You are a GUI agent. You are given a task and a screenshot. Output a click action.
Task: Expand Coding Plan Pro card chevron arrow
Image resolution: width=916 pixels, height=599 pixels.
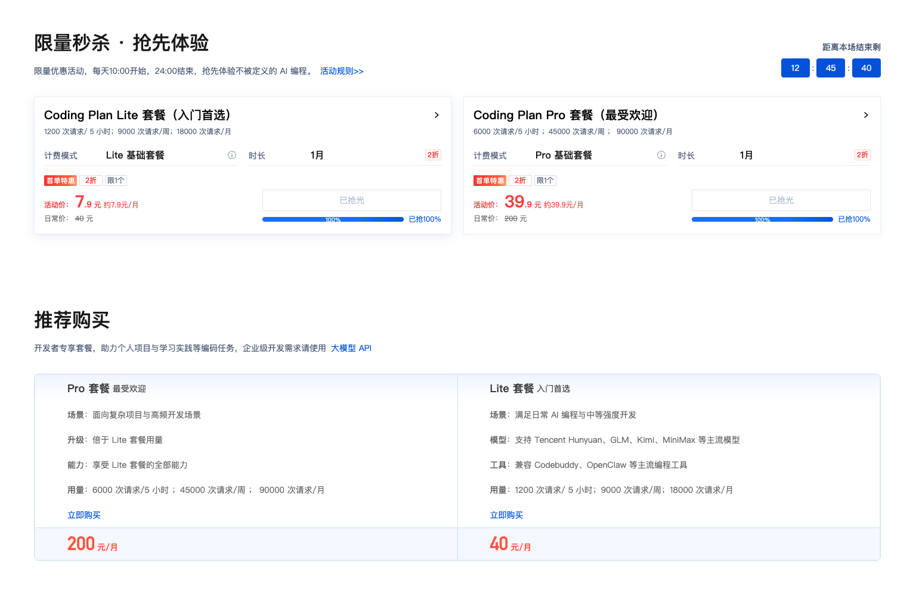(x=866, y=115)
